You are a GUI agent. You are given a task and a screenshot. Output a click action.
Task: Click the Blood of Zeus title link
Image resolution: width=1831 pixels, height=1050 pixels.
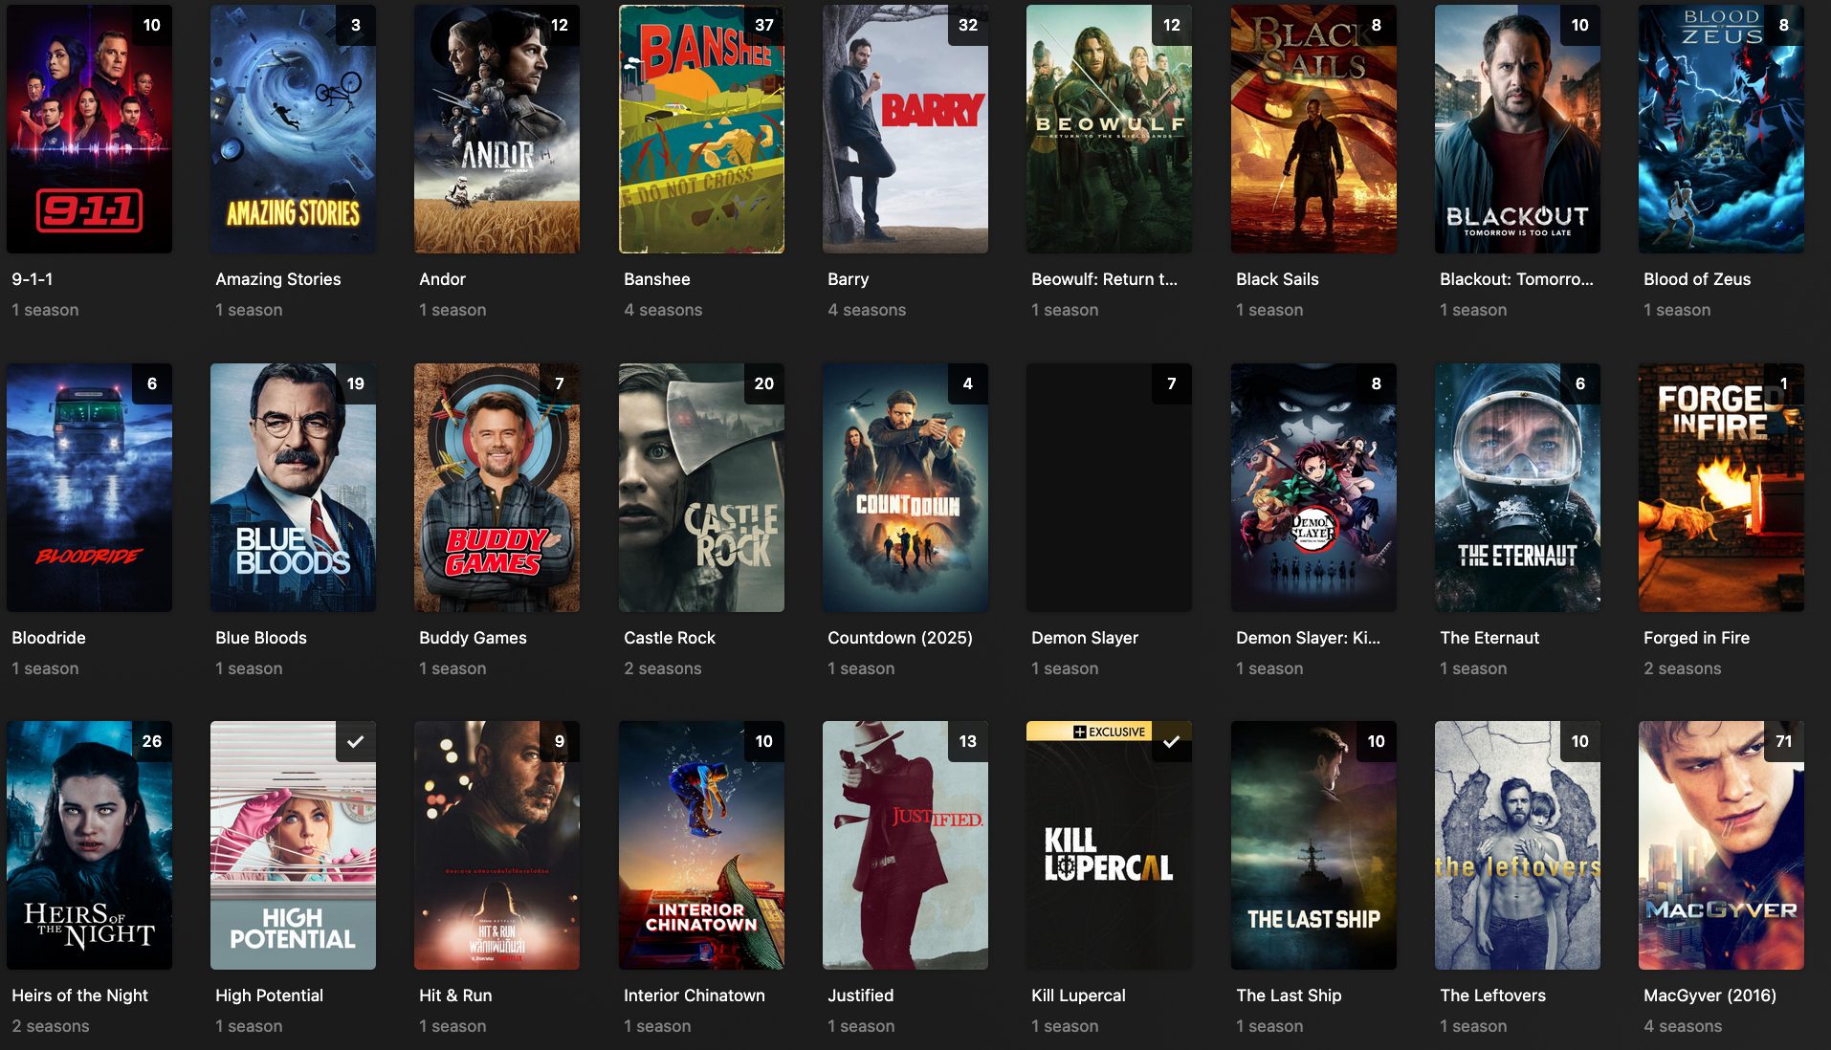point(1697,279)
